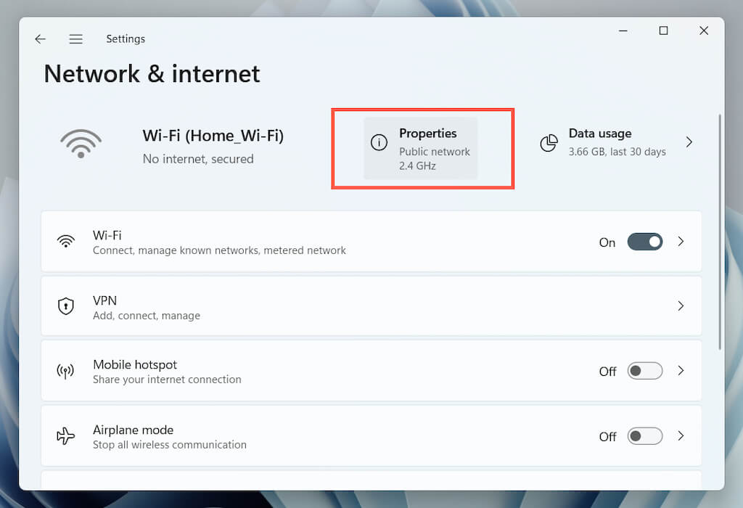743x508 pixels.
Task: Click the large Wi-Fi signal icon
Action: click(x=81, y=144)
